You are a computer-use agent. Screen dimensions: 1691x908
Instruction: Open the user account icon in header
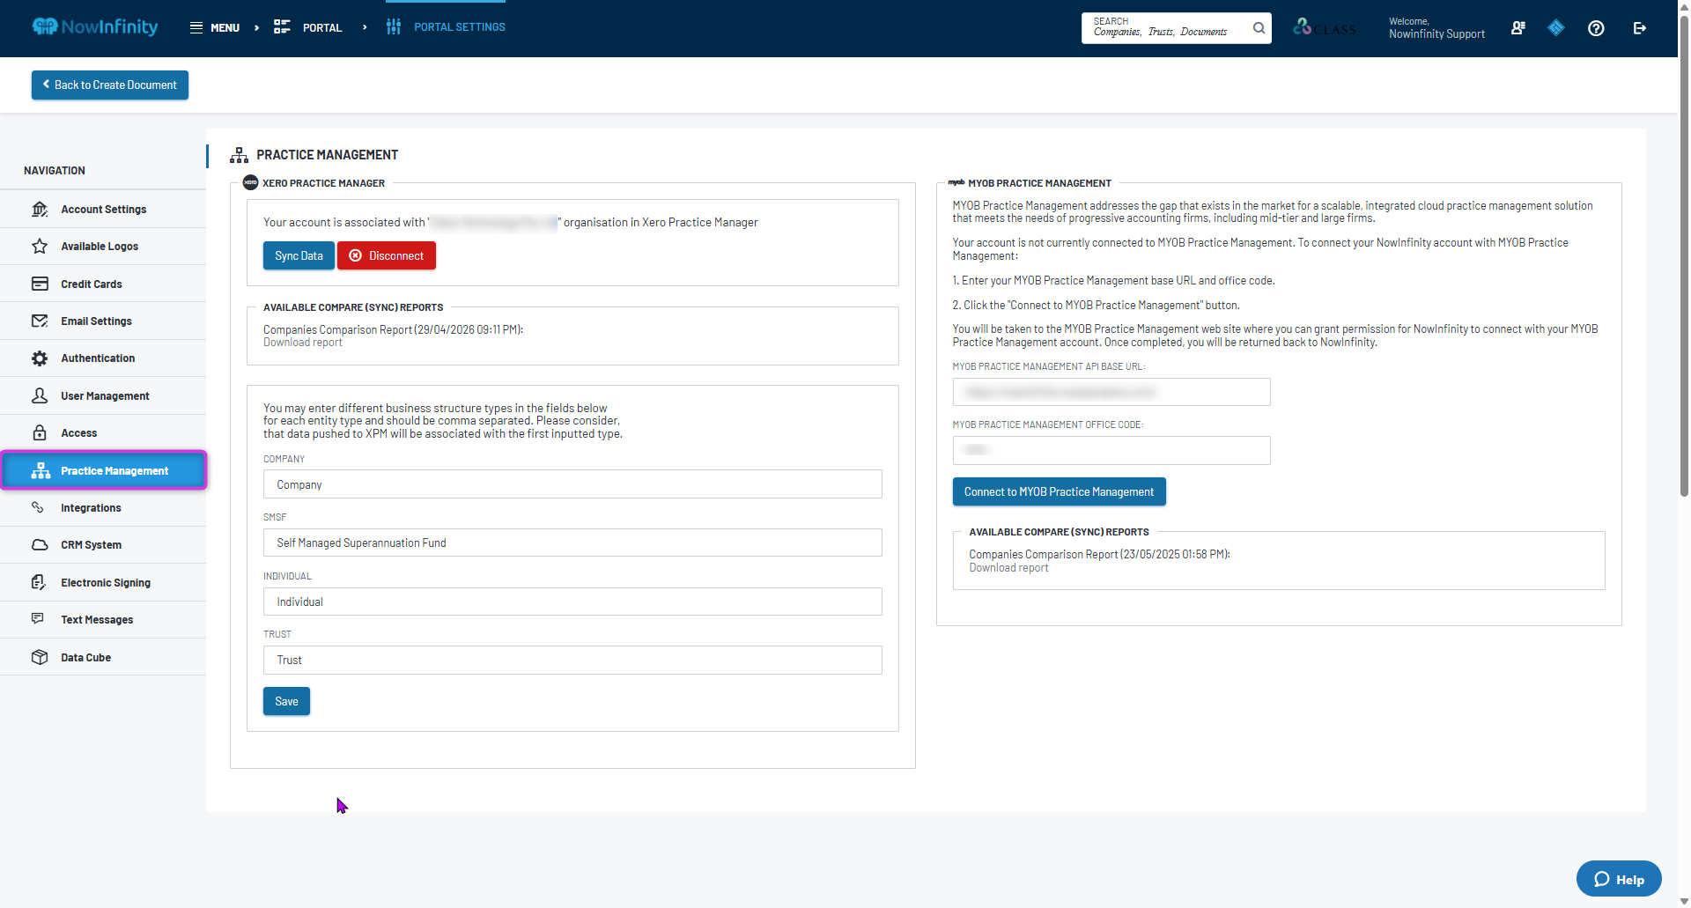coord(1517,28)
